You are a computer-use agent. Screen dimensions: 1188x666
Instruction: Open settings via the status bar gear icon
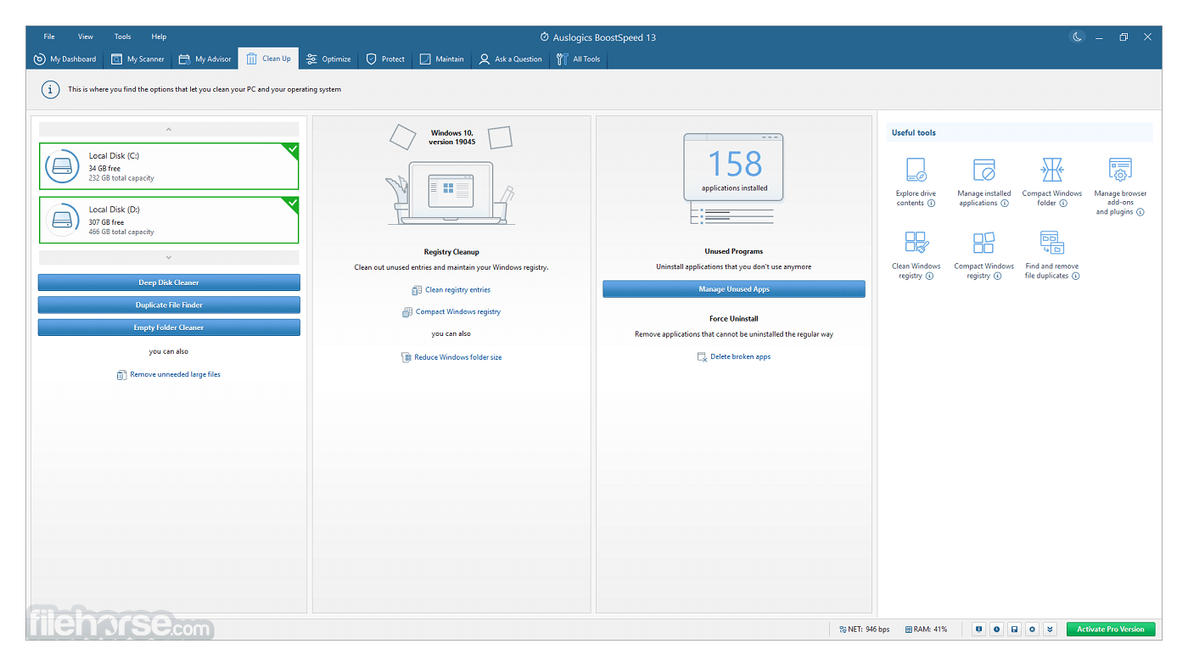click(x=1032, y=630)
